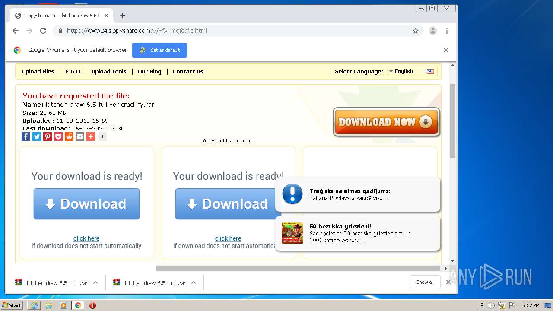Open more sharing options plus icon
The image size is (553, 311).
(91, 136)
